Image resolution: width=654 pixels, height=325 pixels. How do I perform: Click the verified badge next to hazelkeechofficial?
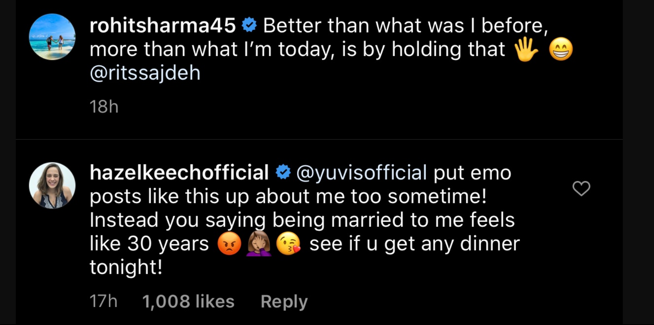[x=282, y=173]
